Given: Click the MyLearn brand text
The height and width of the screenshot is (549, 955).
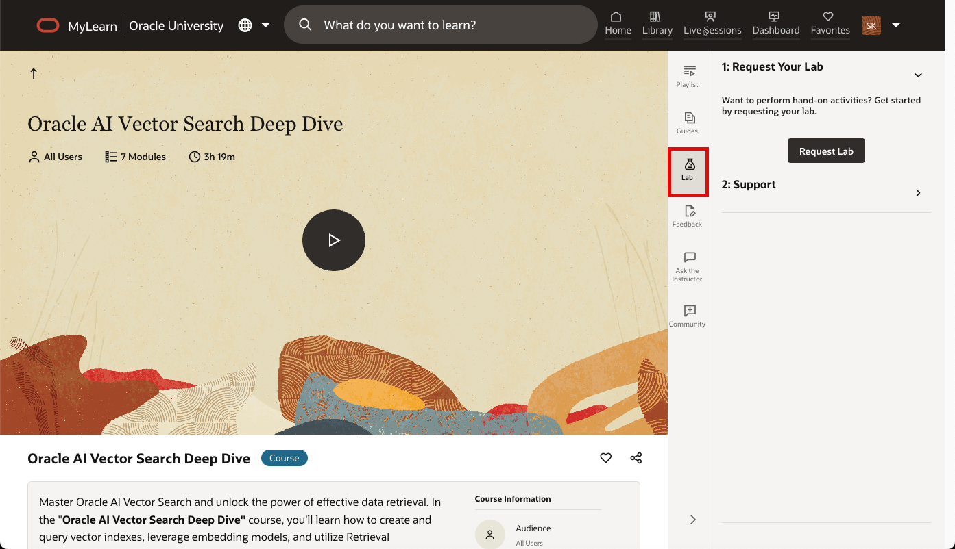Looking at the screenshot, I should 93,26.
